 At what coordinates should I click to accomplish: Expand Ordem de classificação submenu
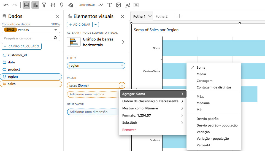coord(153,101)
